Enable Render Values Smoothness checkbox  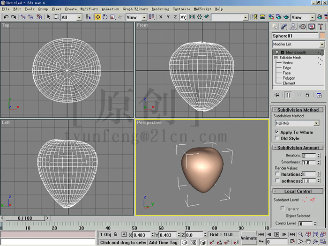pyautogui.click(x=277, y=180)
